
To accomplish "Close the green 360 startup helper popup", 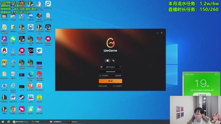I will 219,74.
